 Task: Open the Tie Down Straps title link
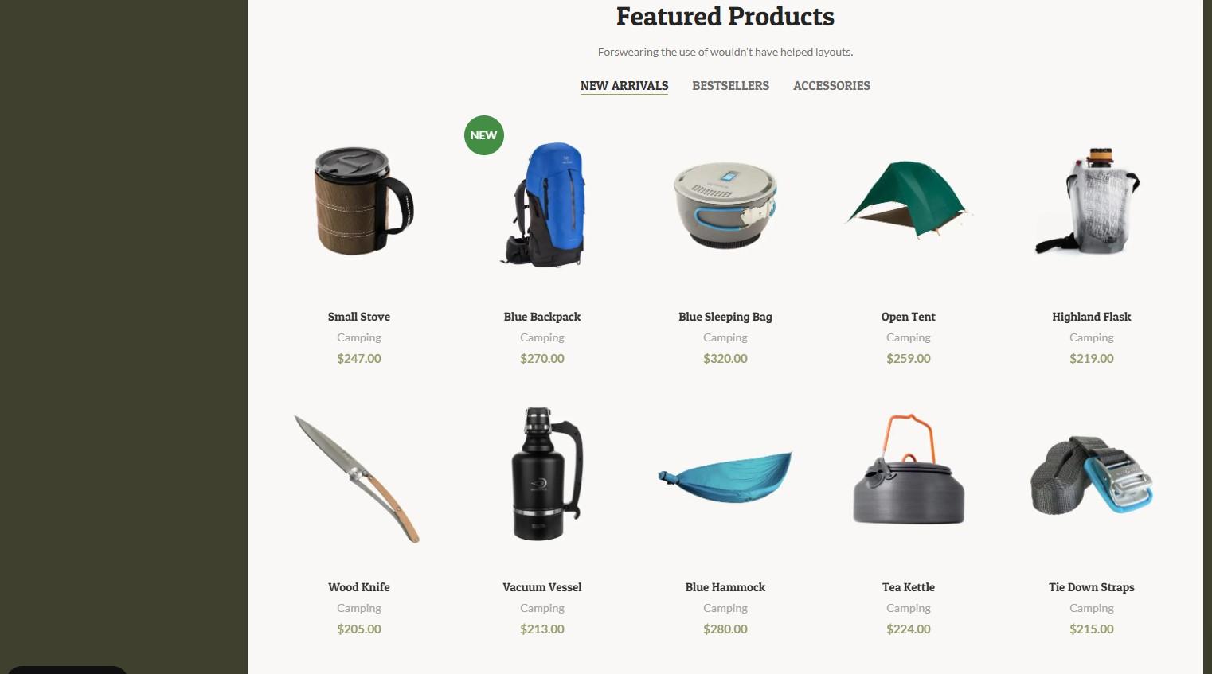pyautogui.click(x=1092, y=587)
